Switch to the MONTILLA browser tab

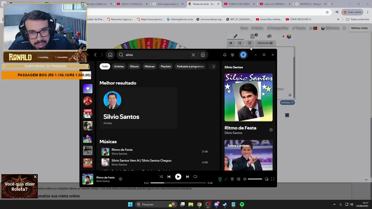click(311, 4)
